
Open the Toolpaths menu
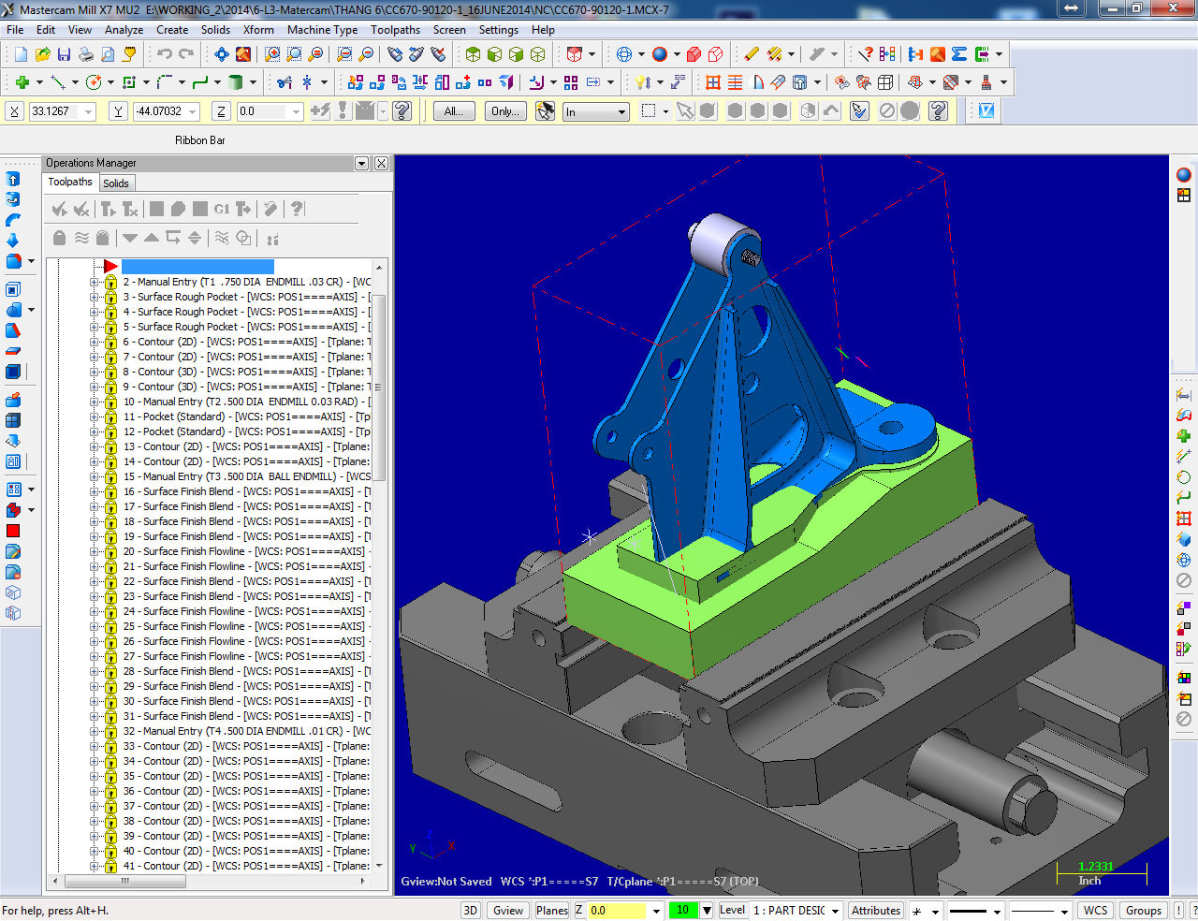click(395, 30)
